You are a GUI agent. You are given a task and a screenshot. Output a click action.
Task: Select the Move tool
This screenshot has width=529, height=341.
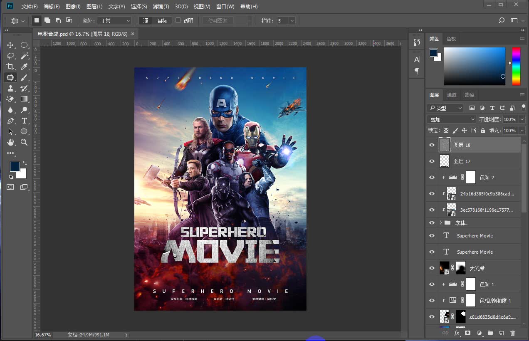click(10, 45)
